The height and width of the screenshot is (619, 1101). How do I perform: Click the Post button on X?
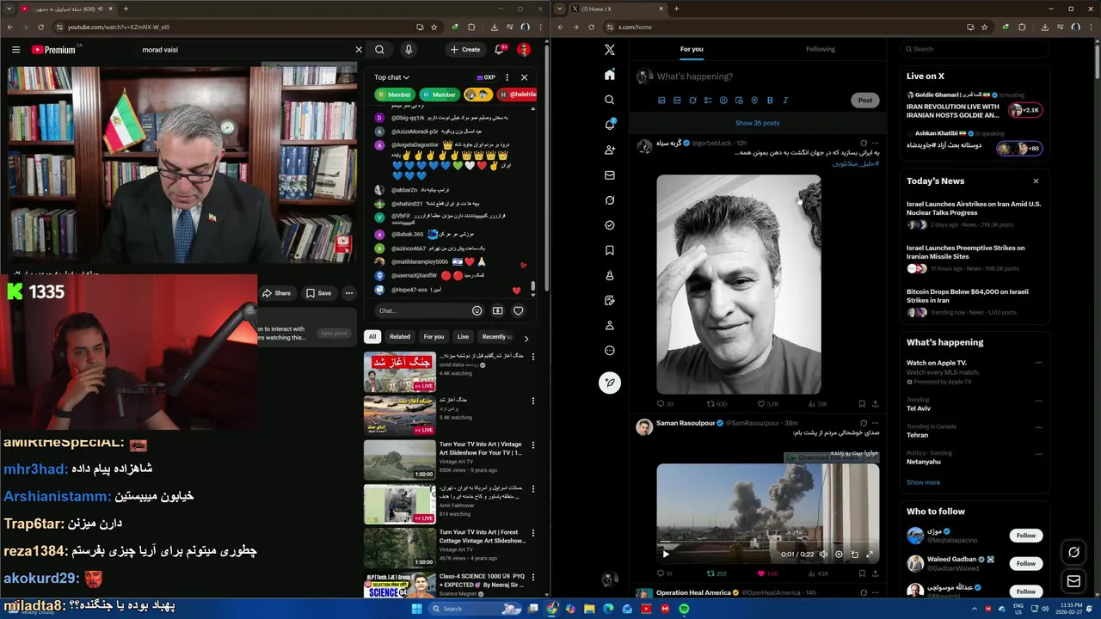(864, 101)
